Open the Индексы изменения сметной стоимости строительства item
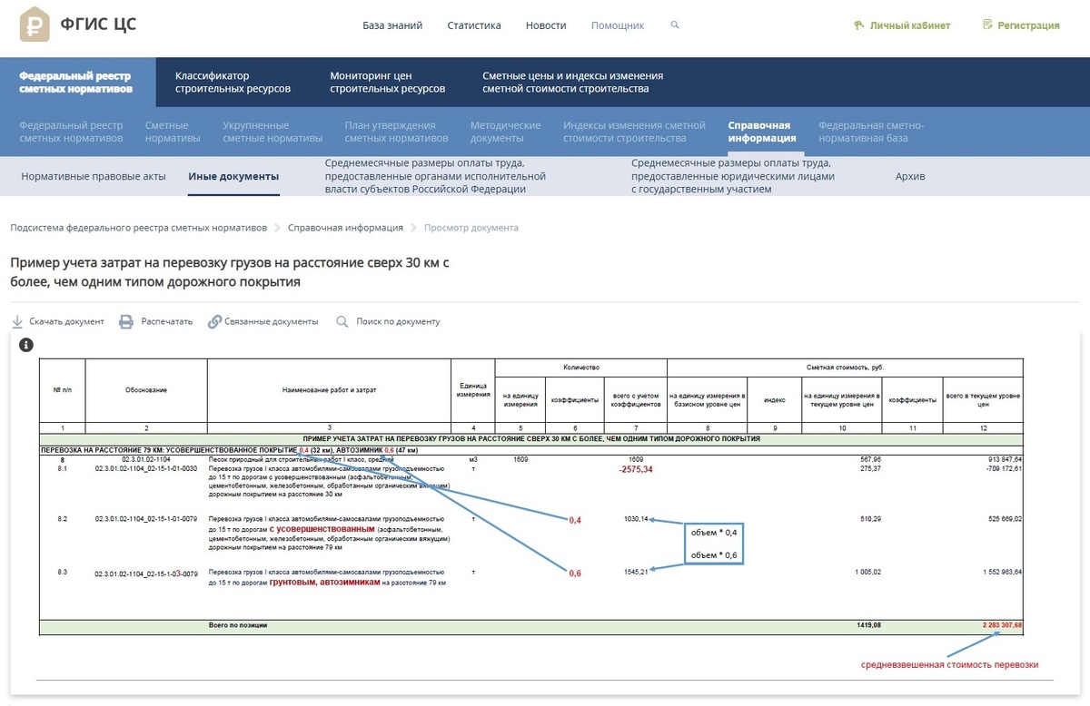The image size is (1090, 706). click(x=634, y=132)
